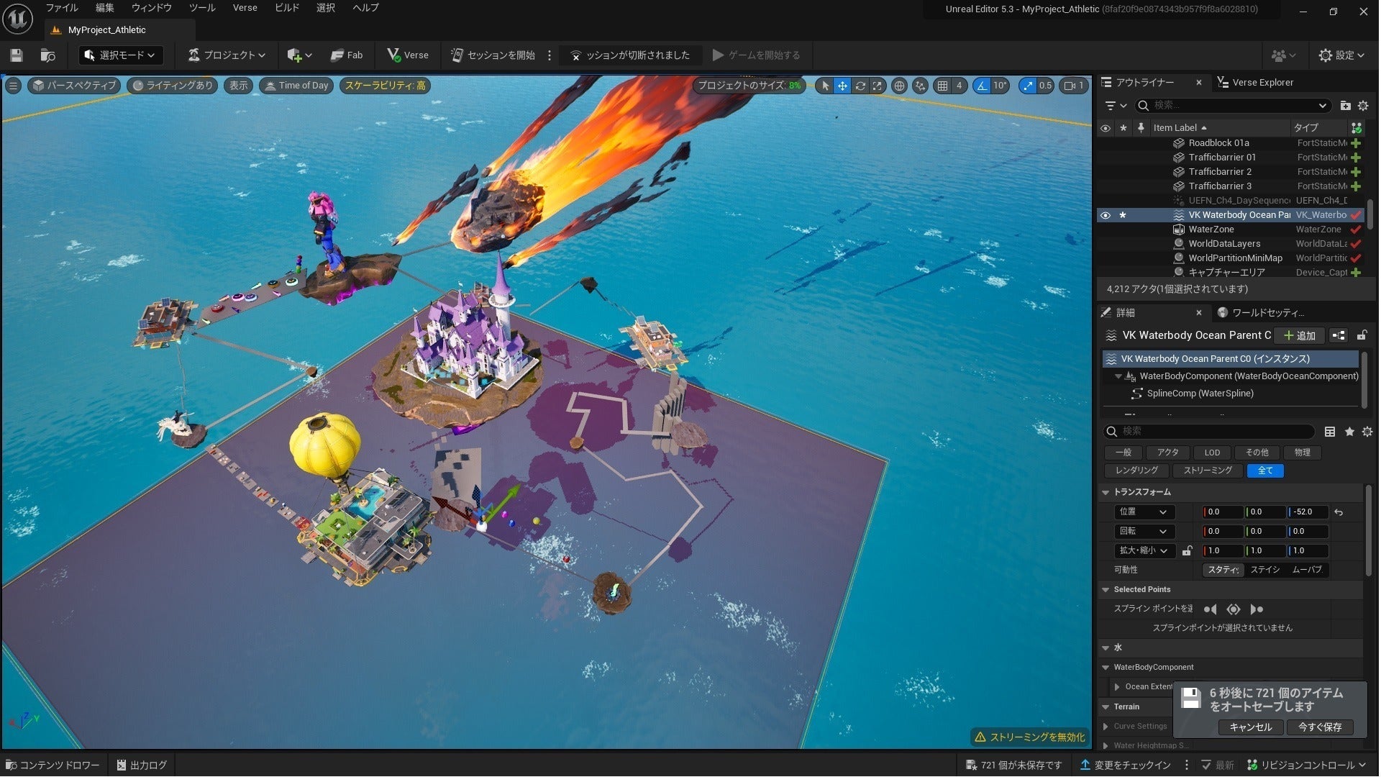Click the surface snapping icon
This screenshot has height=777, width=1381.
pos(920,86)
